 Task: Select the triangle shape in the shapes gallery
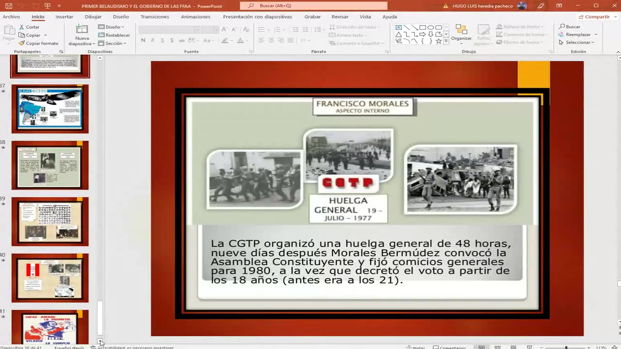[398, 34]
